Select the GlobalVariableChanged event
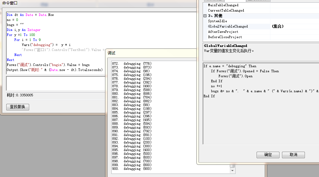This screenshot has height=177, width=319. tap(228, 26)
